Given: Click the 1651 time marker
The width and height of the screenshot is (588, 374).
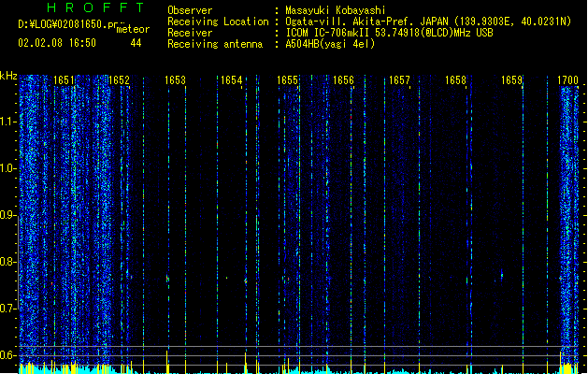Looking at the screenshot, I should tap(64, 80).
